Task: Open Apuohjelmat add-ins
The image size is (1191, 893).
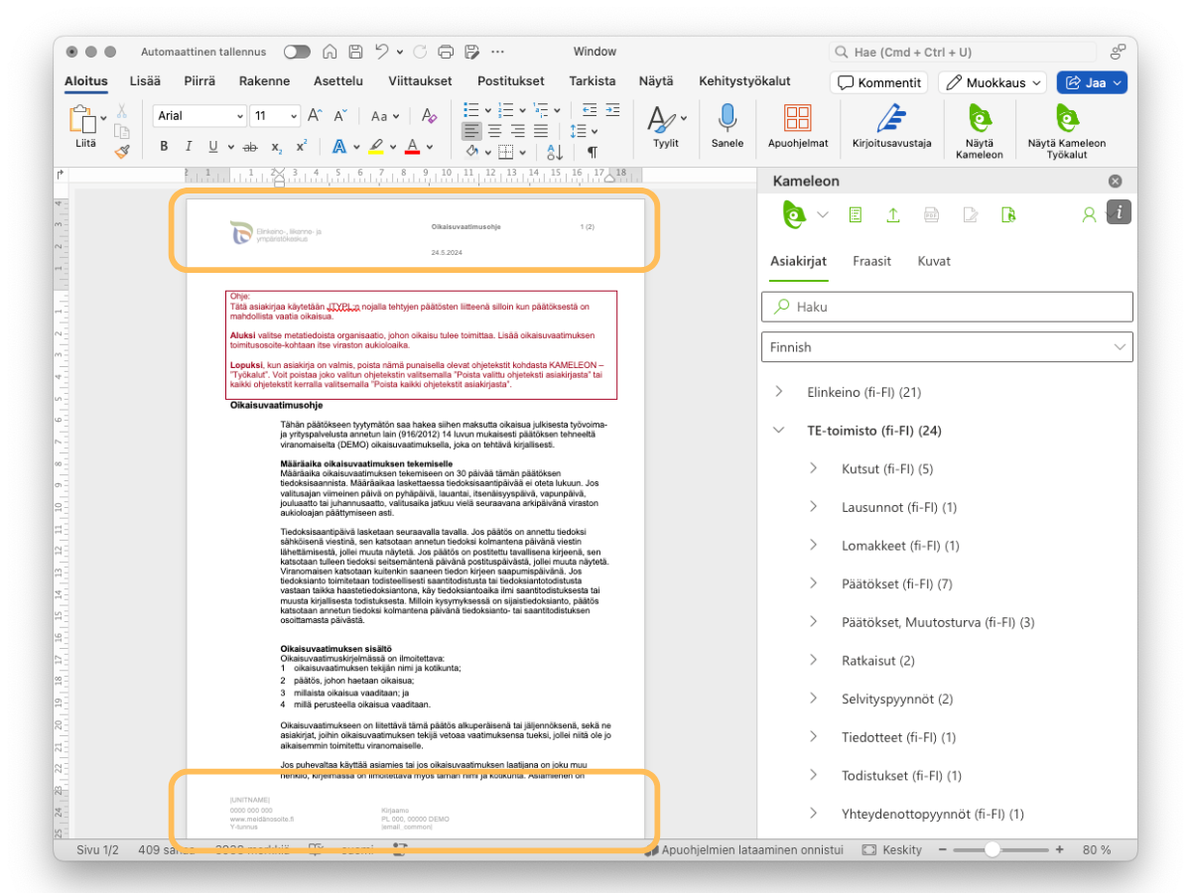Action: 798,127
